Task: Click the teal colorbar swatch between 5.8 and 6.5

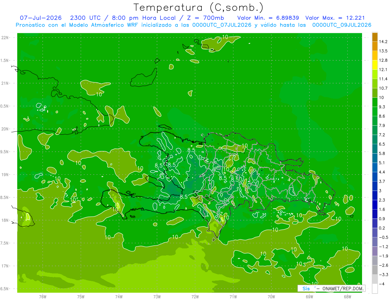Action: tap(375, 149)
